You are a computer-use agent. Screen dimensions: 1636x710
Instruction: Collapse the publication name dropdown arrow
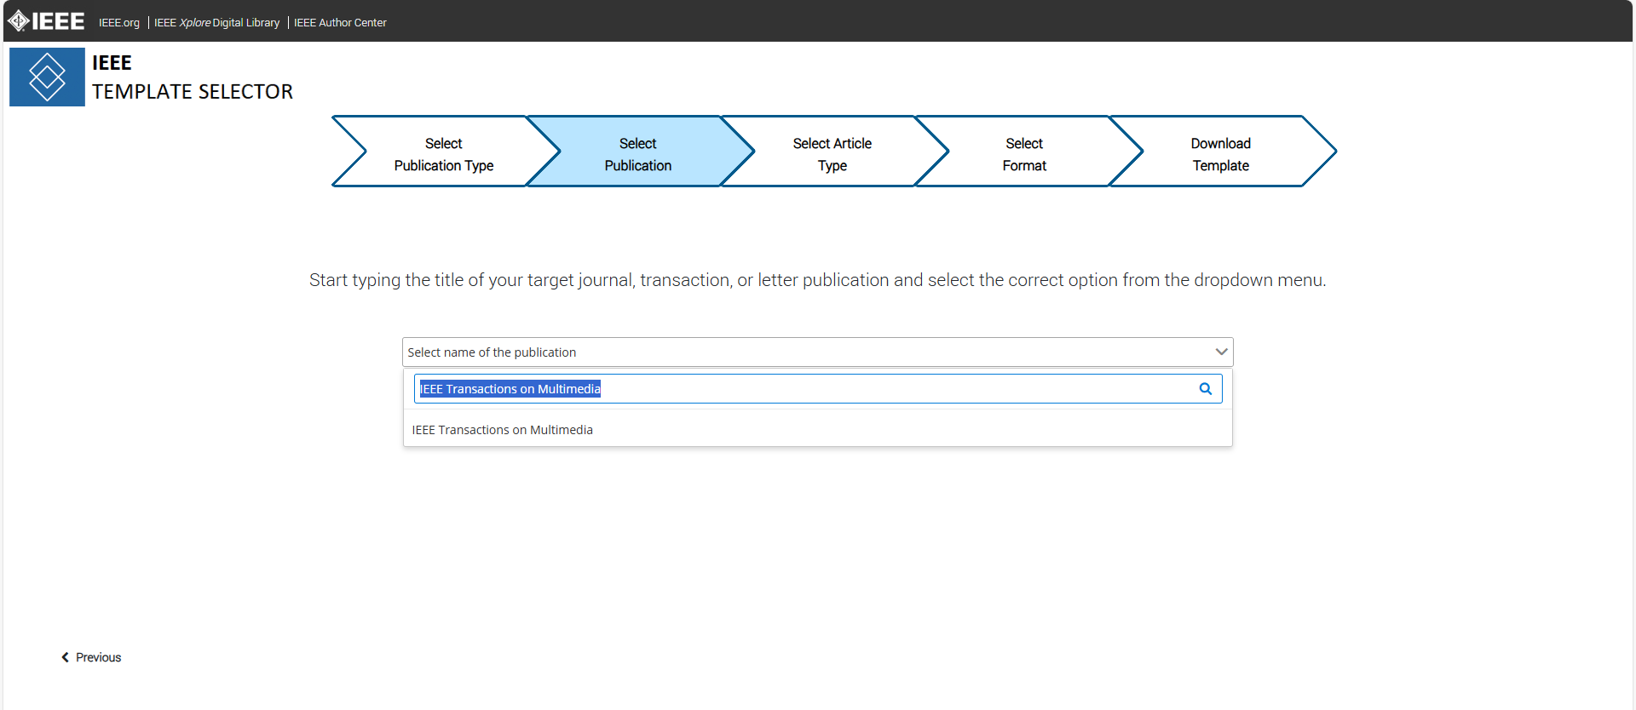1221,352
